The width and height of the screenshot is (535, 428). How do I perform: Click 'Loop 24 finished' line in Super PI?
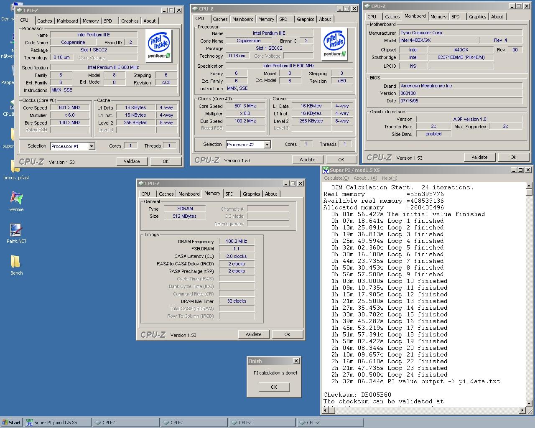click(390, 374)
